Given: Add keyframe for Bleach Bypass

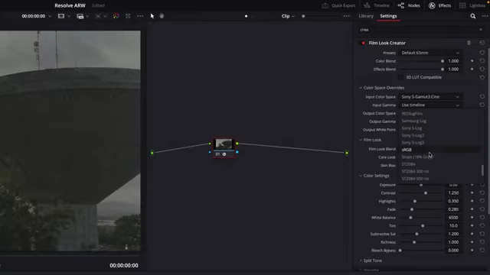Looking at the screenshot, I should click(x=472, y=250).
